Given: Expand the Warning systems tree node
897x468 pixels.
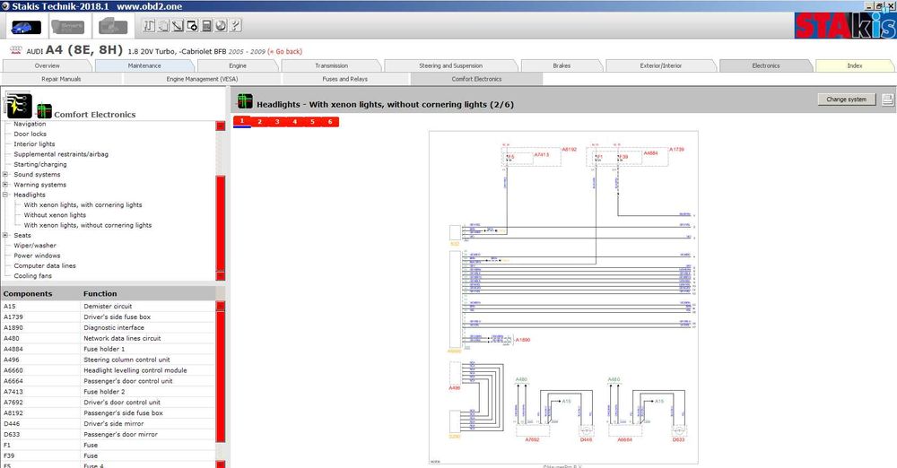Looking at the screenshot, I should click(5, 185).
